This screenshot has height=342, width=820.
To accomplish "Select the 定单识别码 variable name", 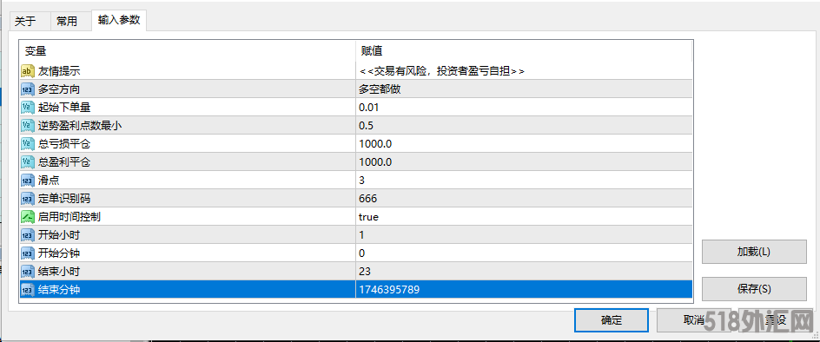I will click(64, 199).
